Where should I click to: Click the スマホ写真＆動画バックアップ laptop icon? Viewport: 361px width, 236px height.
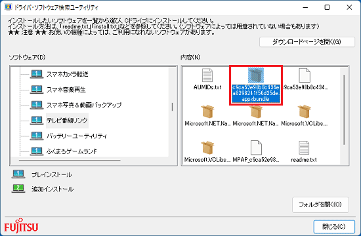tap(37, 105)
